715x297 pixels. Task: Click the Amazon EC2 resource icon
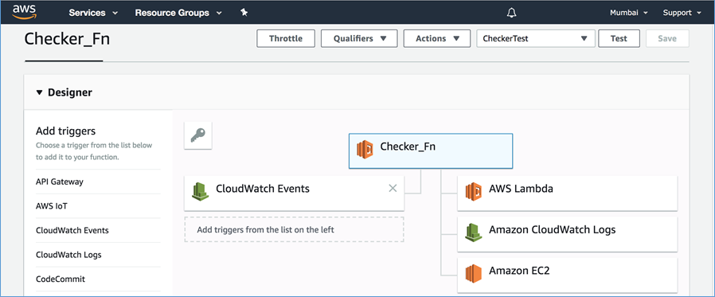(x=473, y=273)
